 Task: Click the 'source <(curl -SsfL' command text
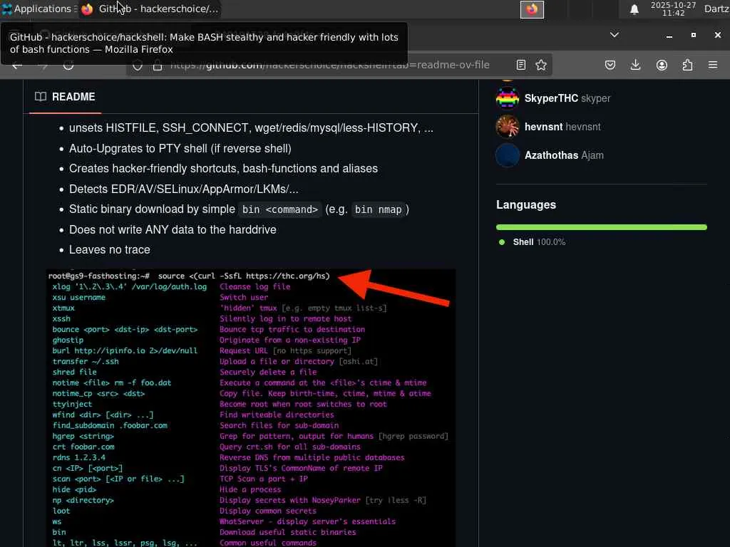pos(244,276)
